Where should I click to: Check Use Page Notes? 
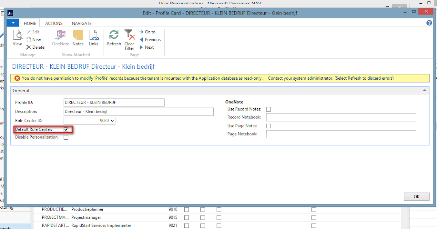268,126
